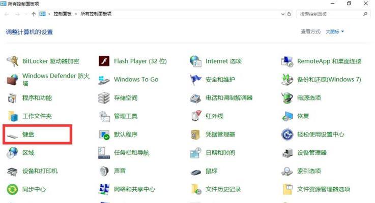The image size is (375, 203).
Task: Open the 网络和共享中心 text link
Action: pos(134,189)
